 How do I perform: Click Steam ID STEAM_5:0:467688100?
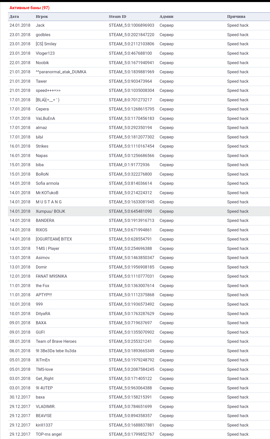pyautogui.click(x=130, y=53)
